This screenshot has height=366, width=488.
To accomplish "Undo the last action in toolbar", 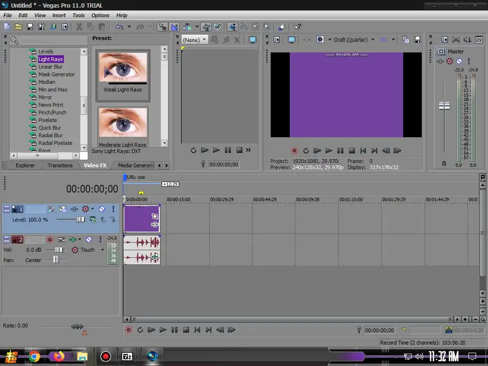I will pyautogui.click(x=120, y=27).
